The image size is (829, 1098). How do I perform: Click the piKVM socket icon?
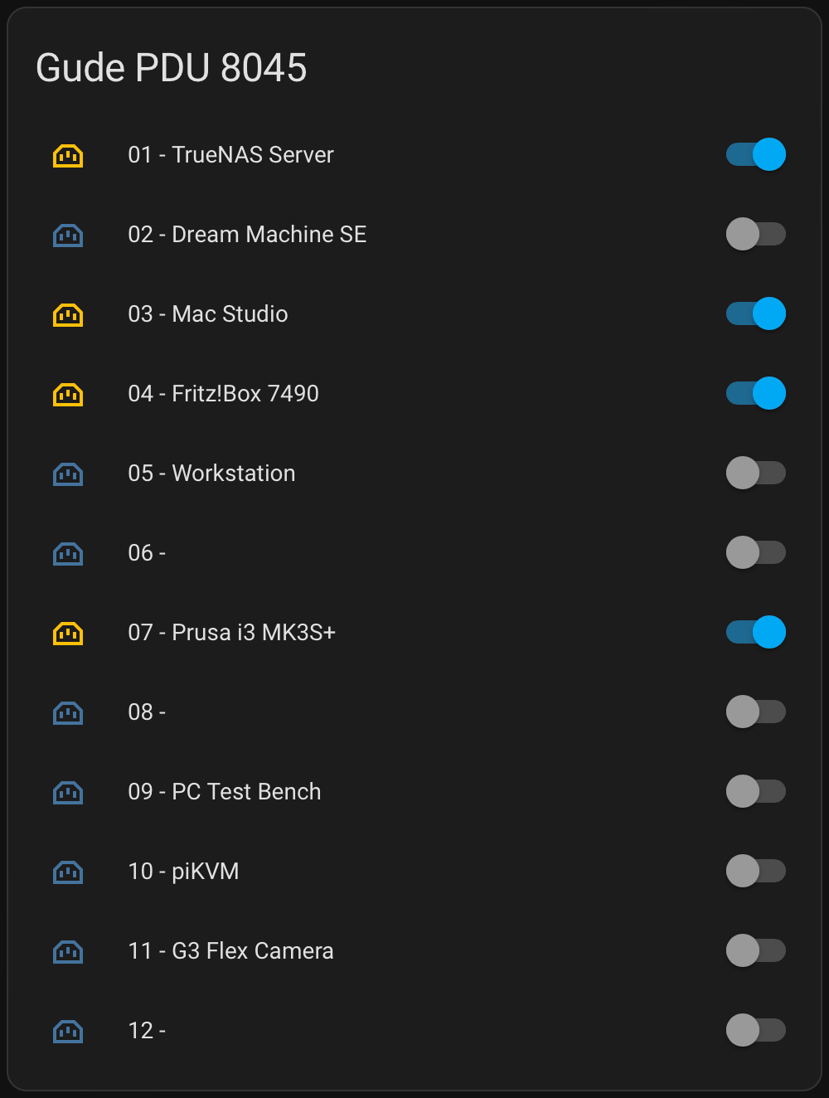pyautogui.click(x=68, y=871)
